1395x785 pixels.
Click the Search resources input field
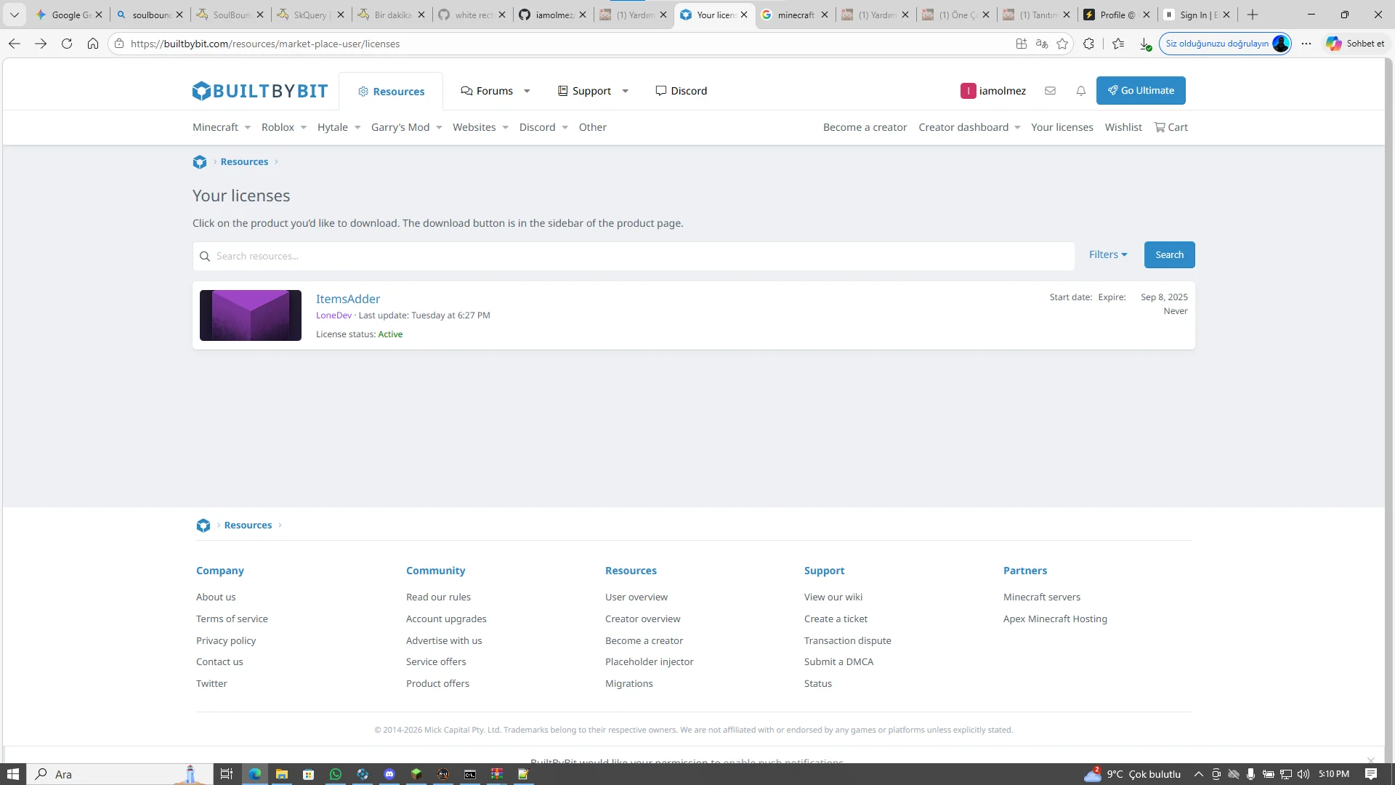634,256
